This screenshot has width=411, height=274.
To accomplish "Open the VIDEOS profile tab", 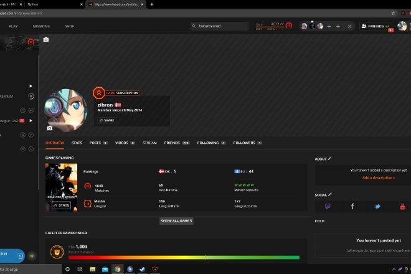I will [x=125, y=143].
